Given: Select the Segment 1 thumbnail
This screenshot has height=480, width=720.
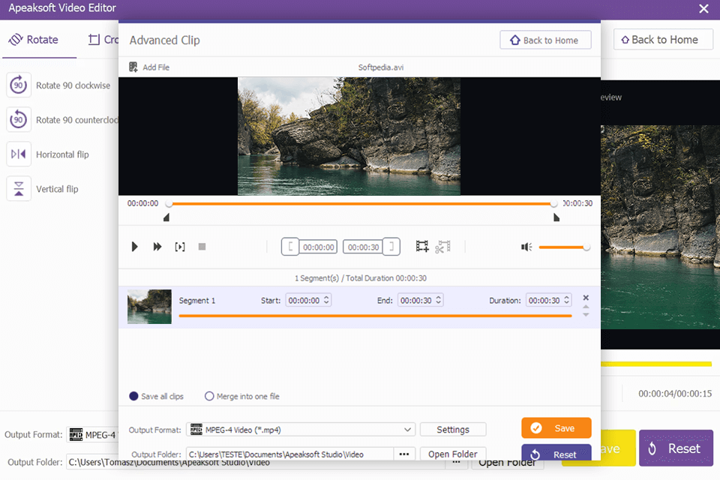Looking at the screenshot, I should (149, 306).
